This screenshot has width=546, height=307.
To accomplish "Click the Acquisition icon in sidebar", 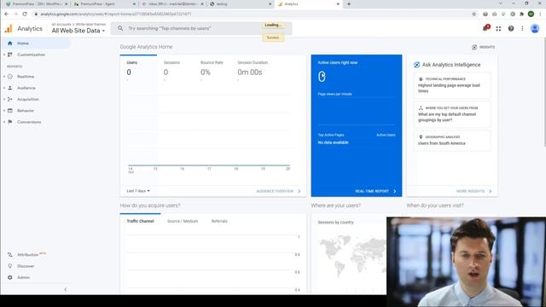I will [x=10, y=99].
